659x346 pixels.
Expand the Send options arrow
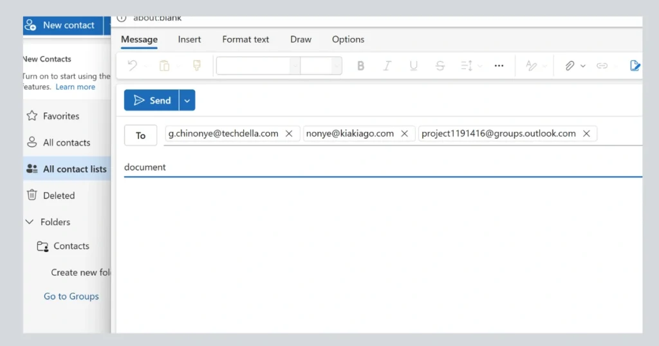click(187, 100)
